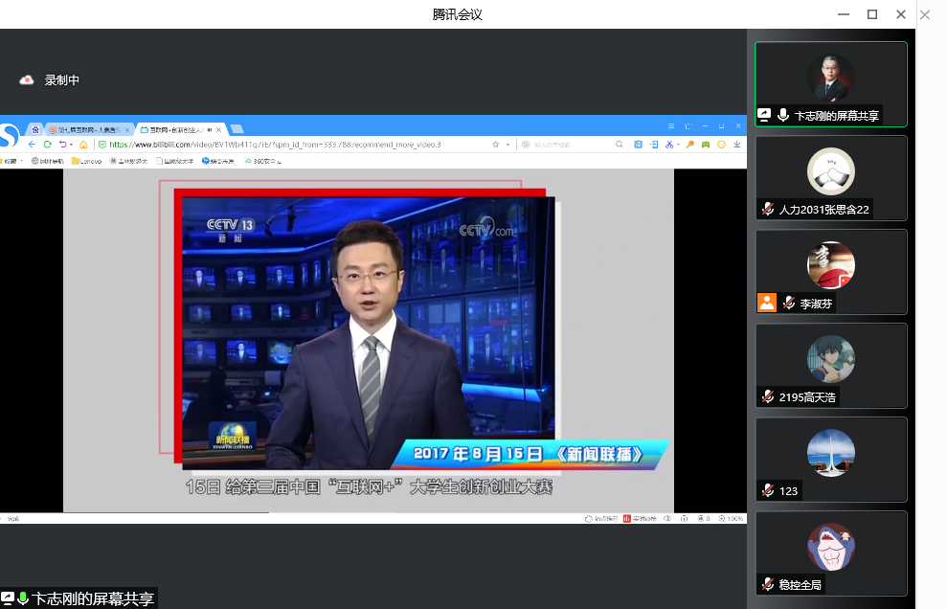Expand the address bar dropdown arrow
The height and width of the screenshot is (609, 947).
(x=507, y=145)
